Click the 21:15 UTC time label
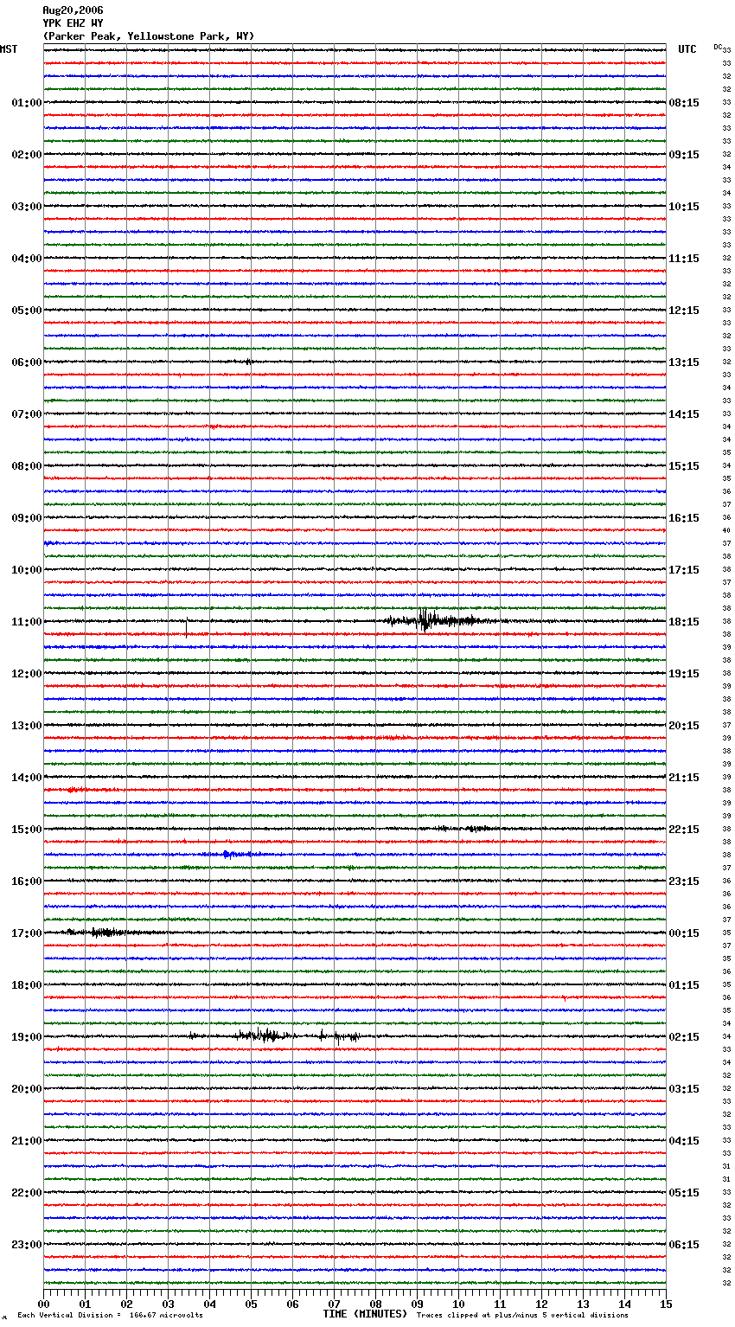The height and width of the screenshot is (1327, 735). pos(684,778)
